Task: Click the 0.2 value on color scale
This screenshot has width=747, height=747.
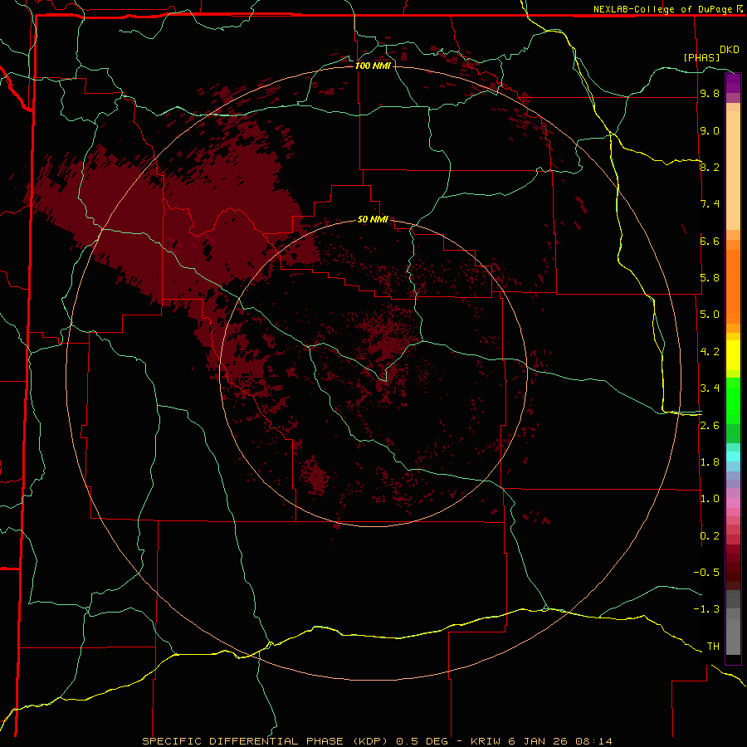Action: coord(710,536)
